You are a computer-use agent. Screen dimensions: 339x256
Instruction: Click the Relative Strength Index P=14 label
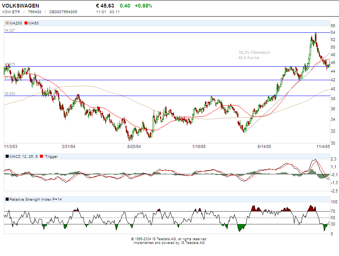pos(35,199)
